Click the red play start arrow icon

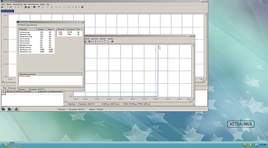pyautogui.click(x=76, y=7)
